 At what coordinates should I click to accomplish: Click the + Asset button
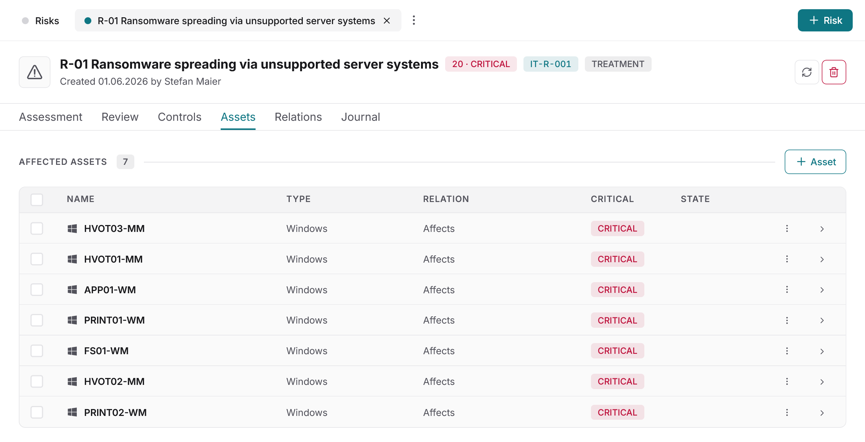click(x=815, y=162)
